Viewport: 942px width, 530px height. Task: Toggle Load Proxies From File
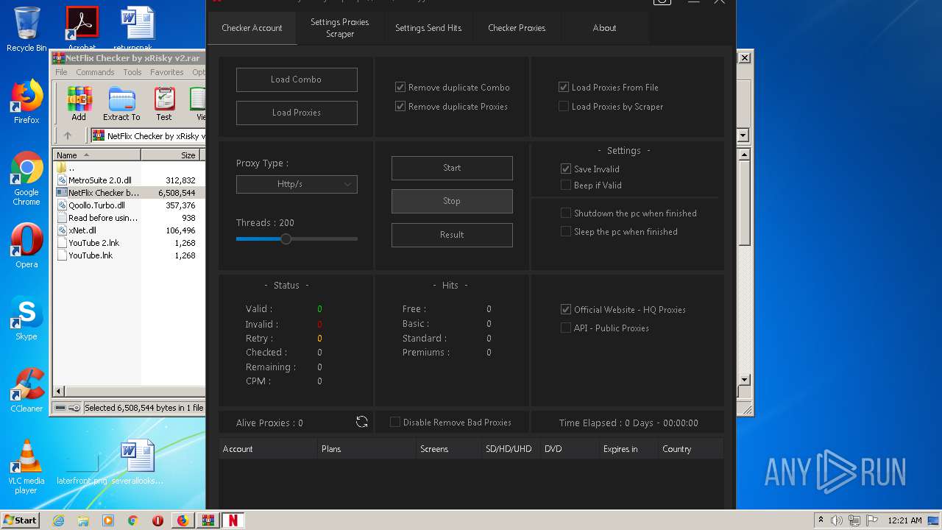click(x=564, y=87)
